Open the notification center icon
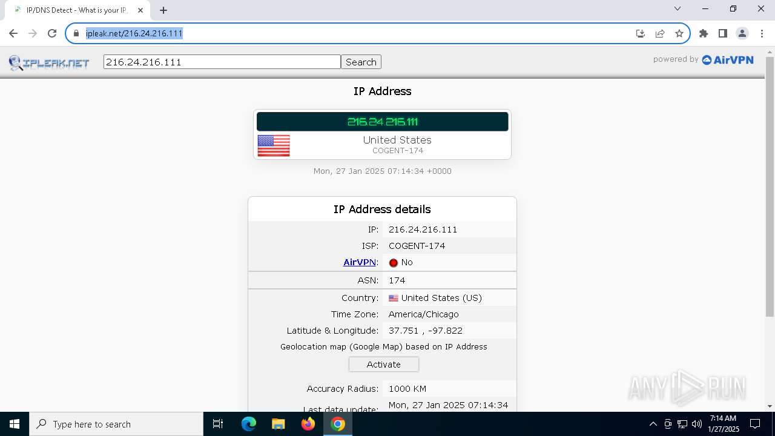 click(x=755, y=424)
